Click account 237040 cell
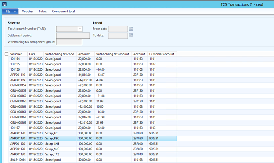This screenshot has height=163, width=274. [140, 144]
